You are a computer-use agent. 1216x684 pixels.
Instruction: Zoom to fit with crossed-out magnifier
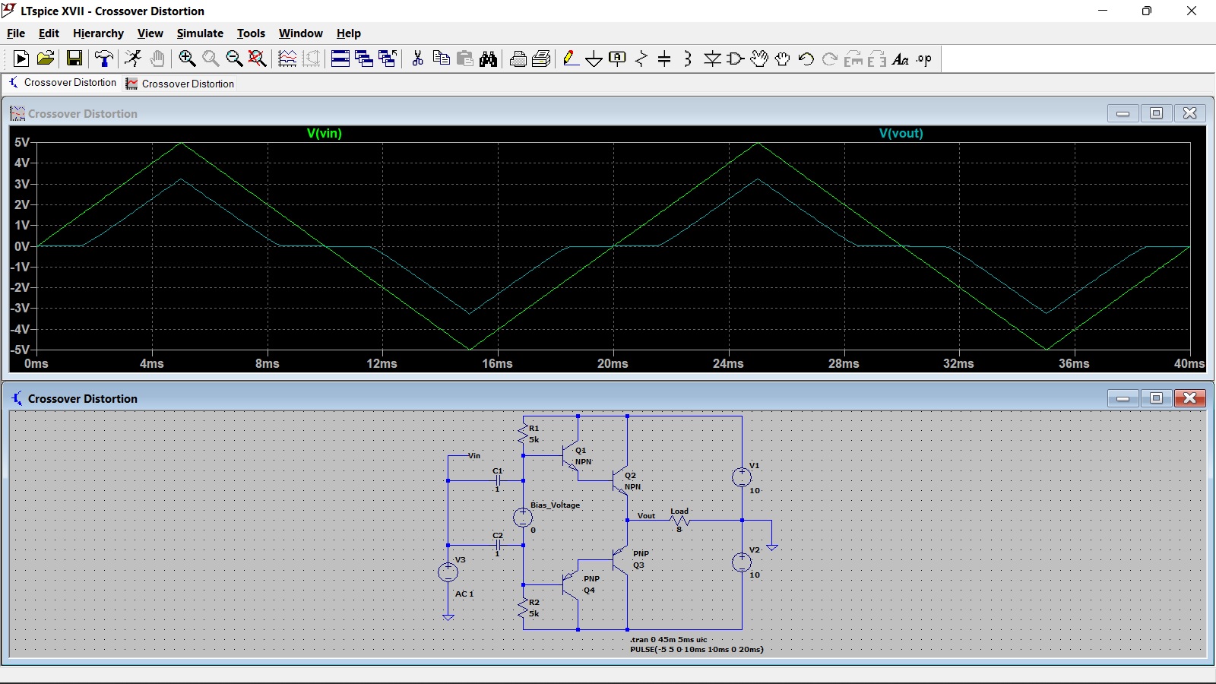tap(258, 59)
